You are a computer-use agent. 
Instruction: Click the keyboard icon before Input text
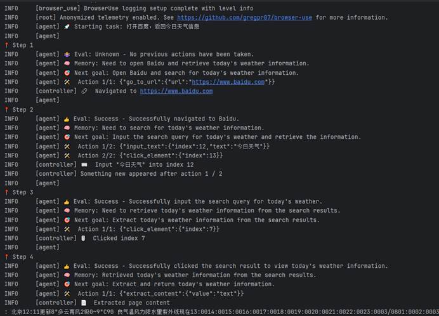point(85,165)
